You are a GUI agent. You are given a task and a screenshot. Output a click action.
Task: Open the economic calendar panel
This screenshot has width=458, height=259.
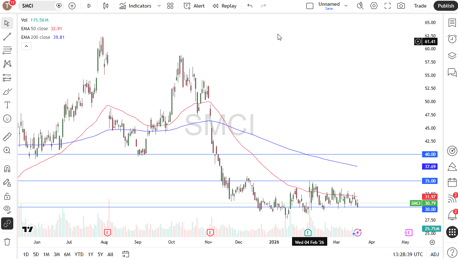tap(452, 182)
